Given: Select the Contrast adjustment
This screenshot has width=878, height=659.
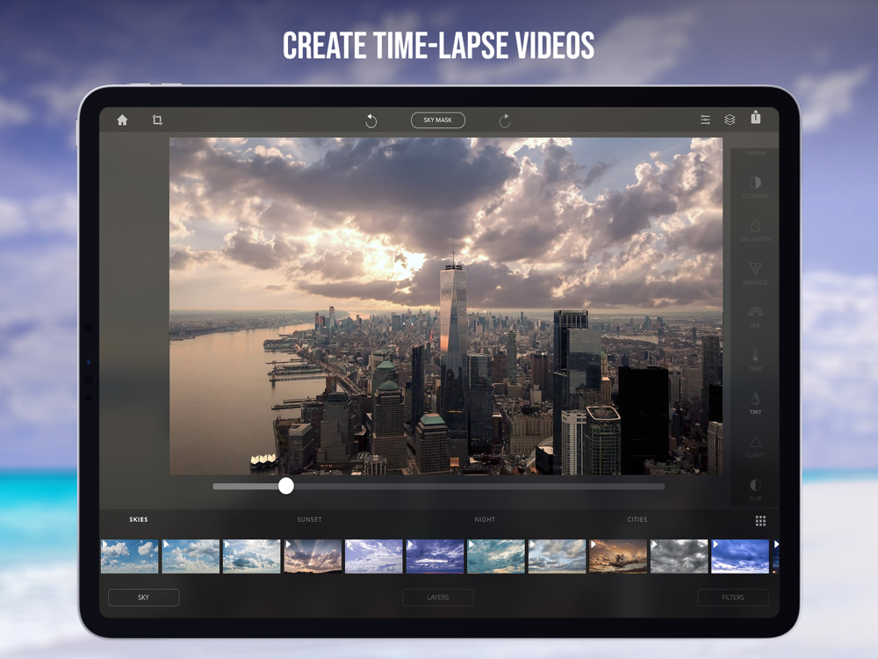Looking at the screenshot, I should [x=755, y=187].
